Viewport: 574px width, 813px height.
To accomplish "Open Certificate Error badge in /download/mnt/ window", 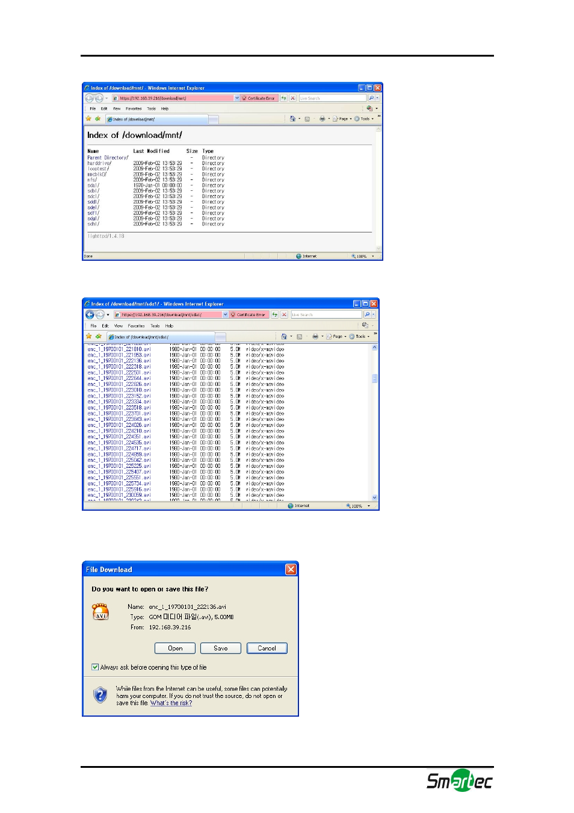I will click(x=259, y=98).
